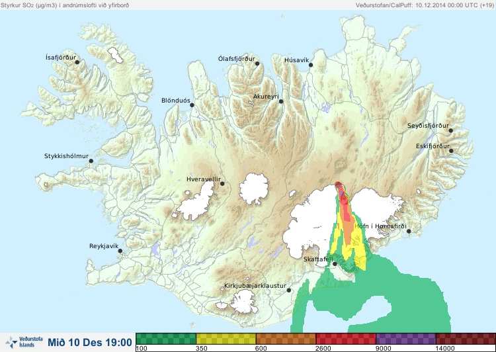
Task: Click the 'Húsavík' map label
Action: pyautogui.click(x=296, y=60)
